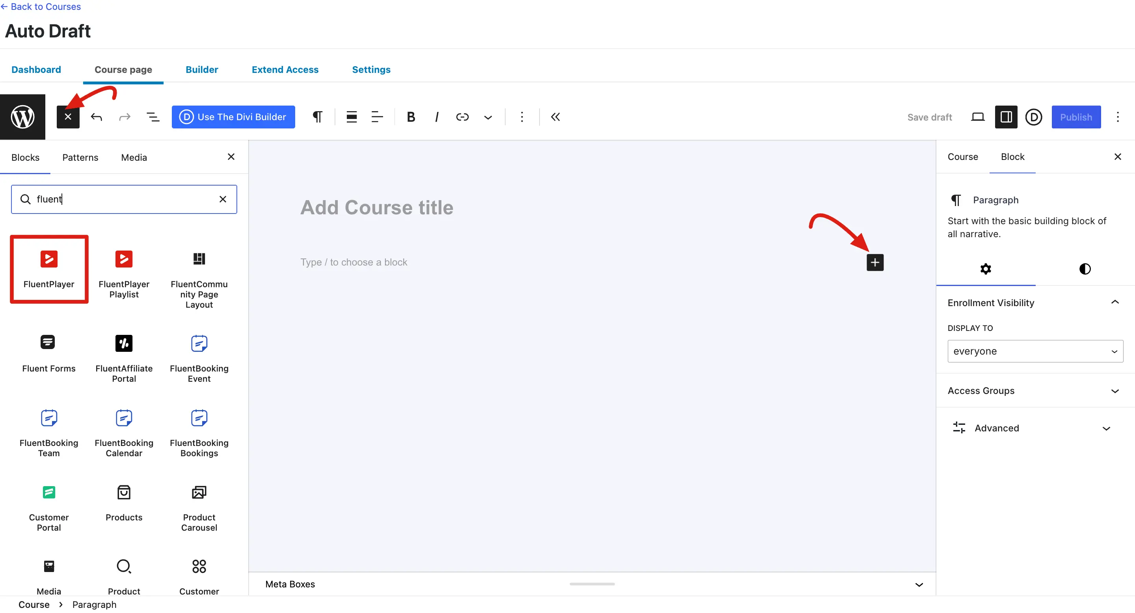1135x613 pixels.
Task: Clear the block search text
Action: pos(223,199)
